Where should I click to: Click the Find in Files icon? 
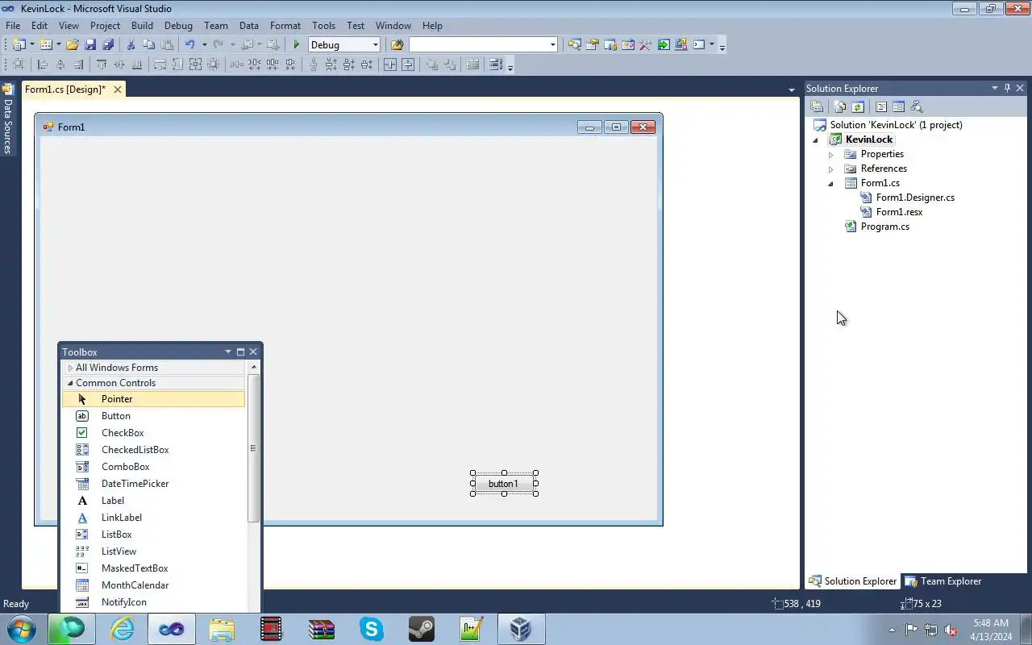[397, 45]
